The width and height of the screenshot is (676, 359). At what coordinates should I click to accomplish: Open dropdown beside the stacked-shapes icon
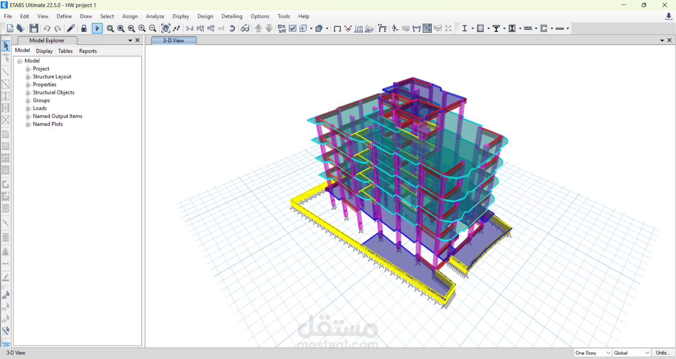pos(327,29)
